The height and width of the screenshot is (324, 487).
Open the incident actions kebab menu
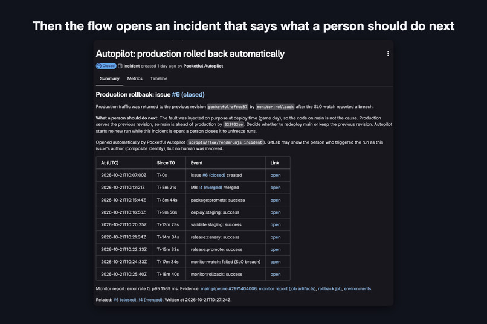click(x=388, y=54)
